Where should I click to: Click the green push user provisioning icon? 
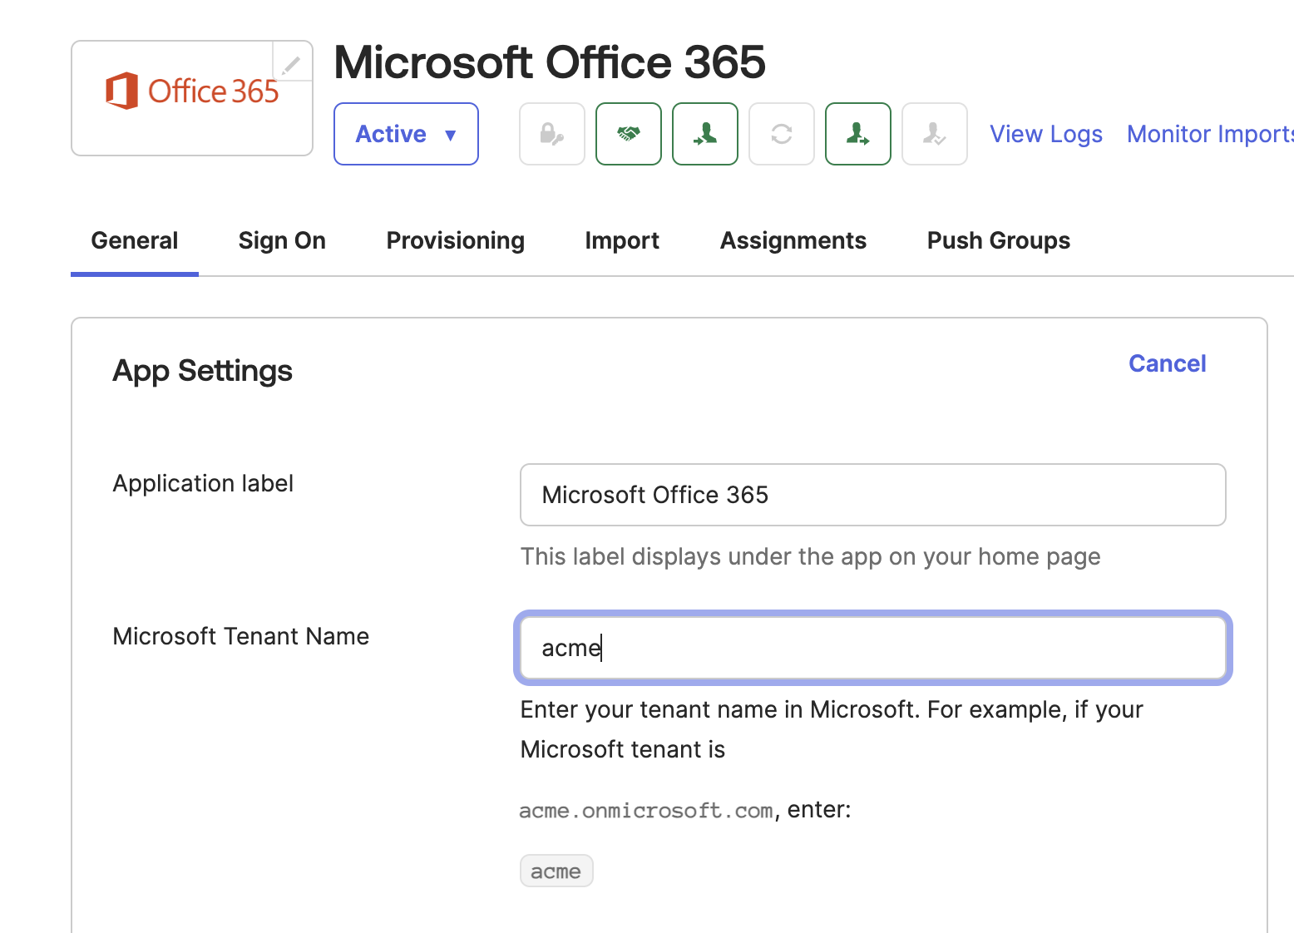[858, 134]
